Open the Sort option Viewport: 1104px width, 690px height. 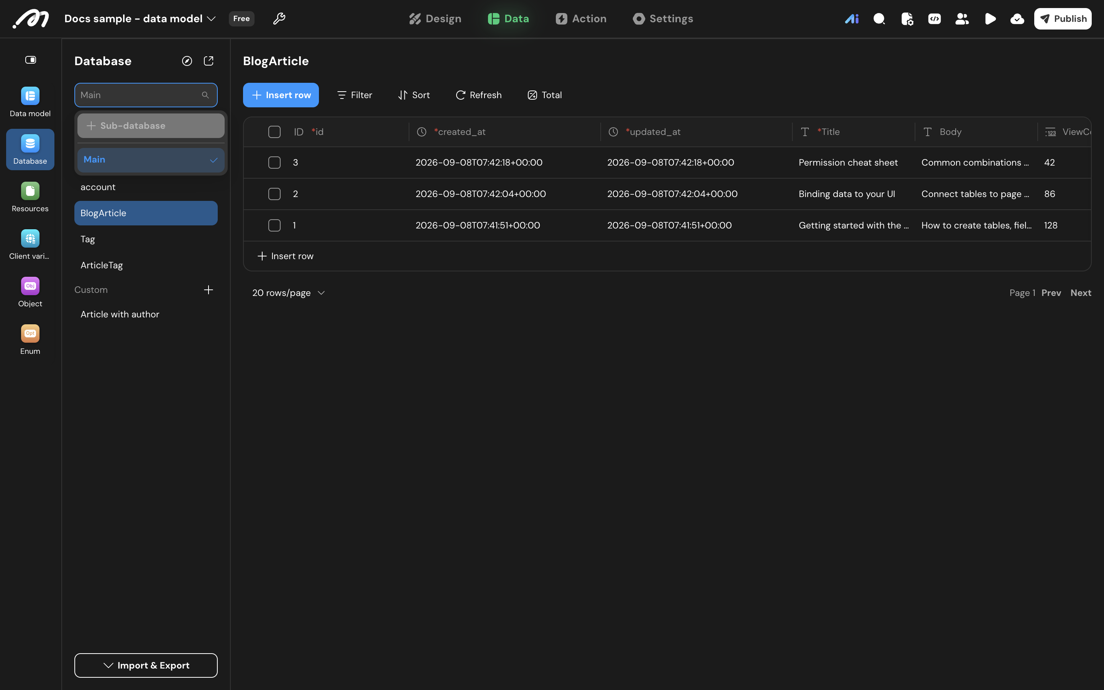[414, 95]
